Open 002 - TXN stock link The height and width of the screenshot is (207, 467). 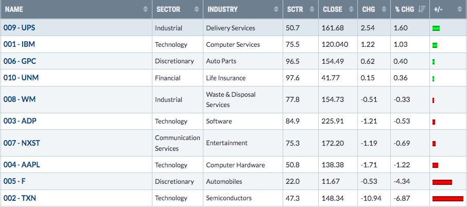(20, 198)
